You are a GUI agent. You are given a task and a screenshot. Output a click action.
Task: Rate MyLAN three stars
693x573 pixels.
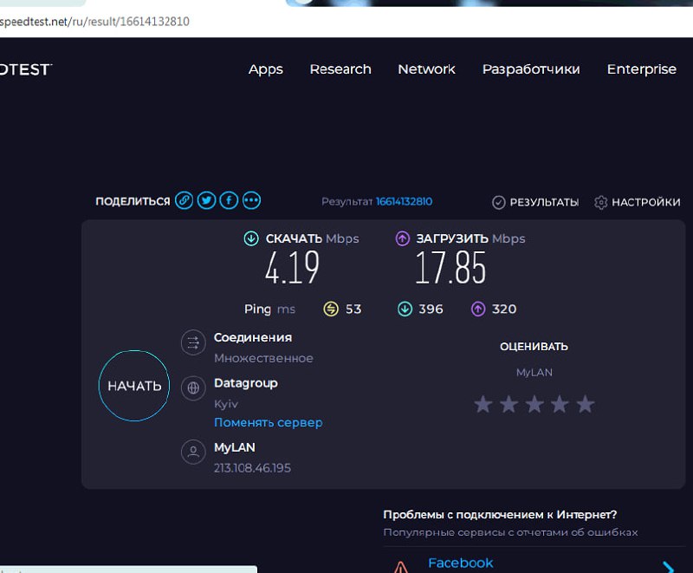pyautogui.click(x=534, y=404)
